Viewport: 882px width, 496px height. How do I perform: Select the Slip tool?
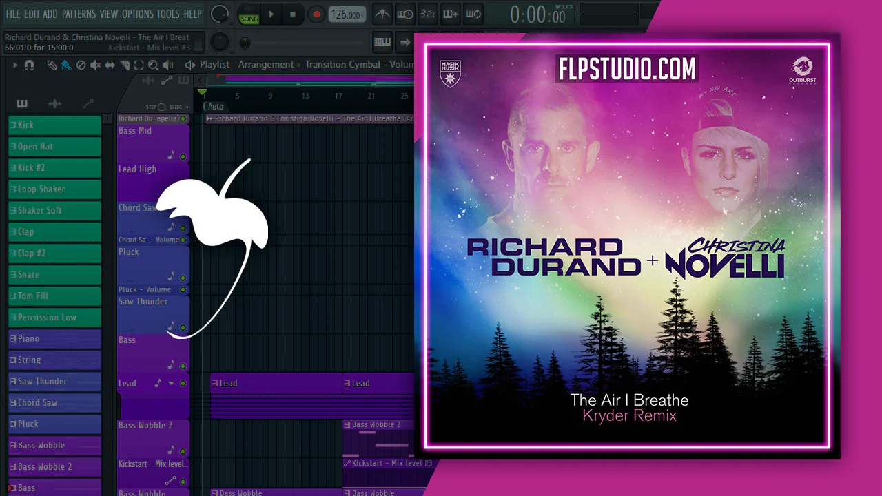(x=110, y=65)
